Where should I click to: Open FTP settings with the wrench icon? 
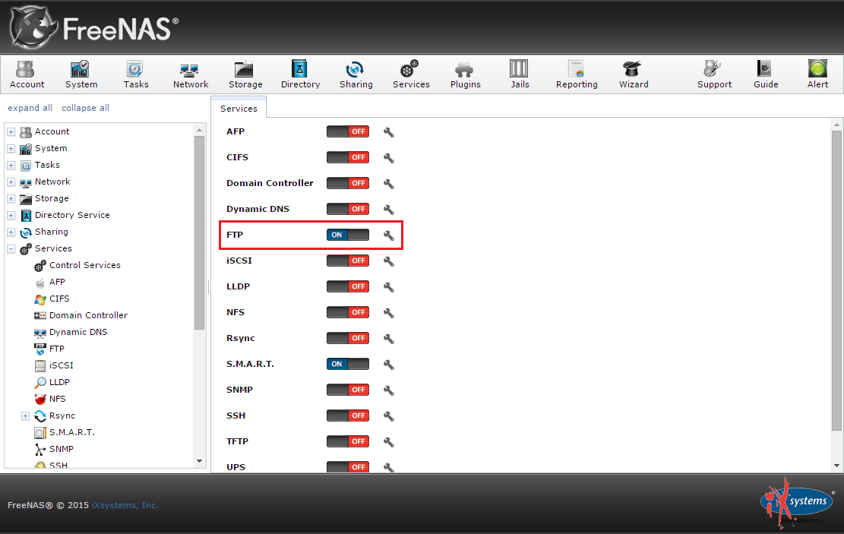point(389,235)
